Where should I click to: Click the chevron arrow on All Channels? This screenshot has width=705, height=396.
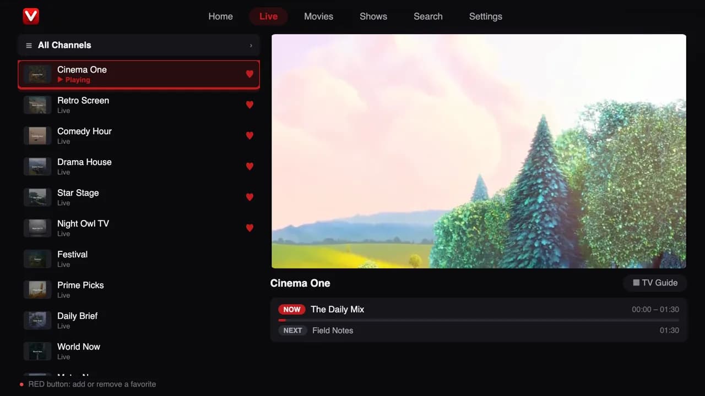pyautogui.click(x=251, y=46)
